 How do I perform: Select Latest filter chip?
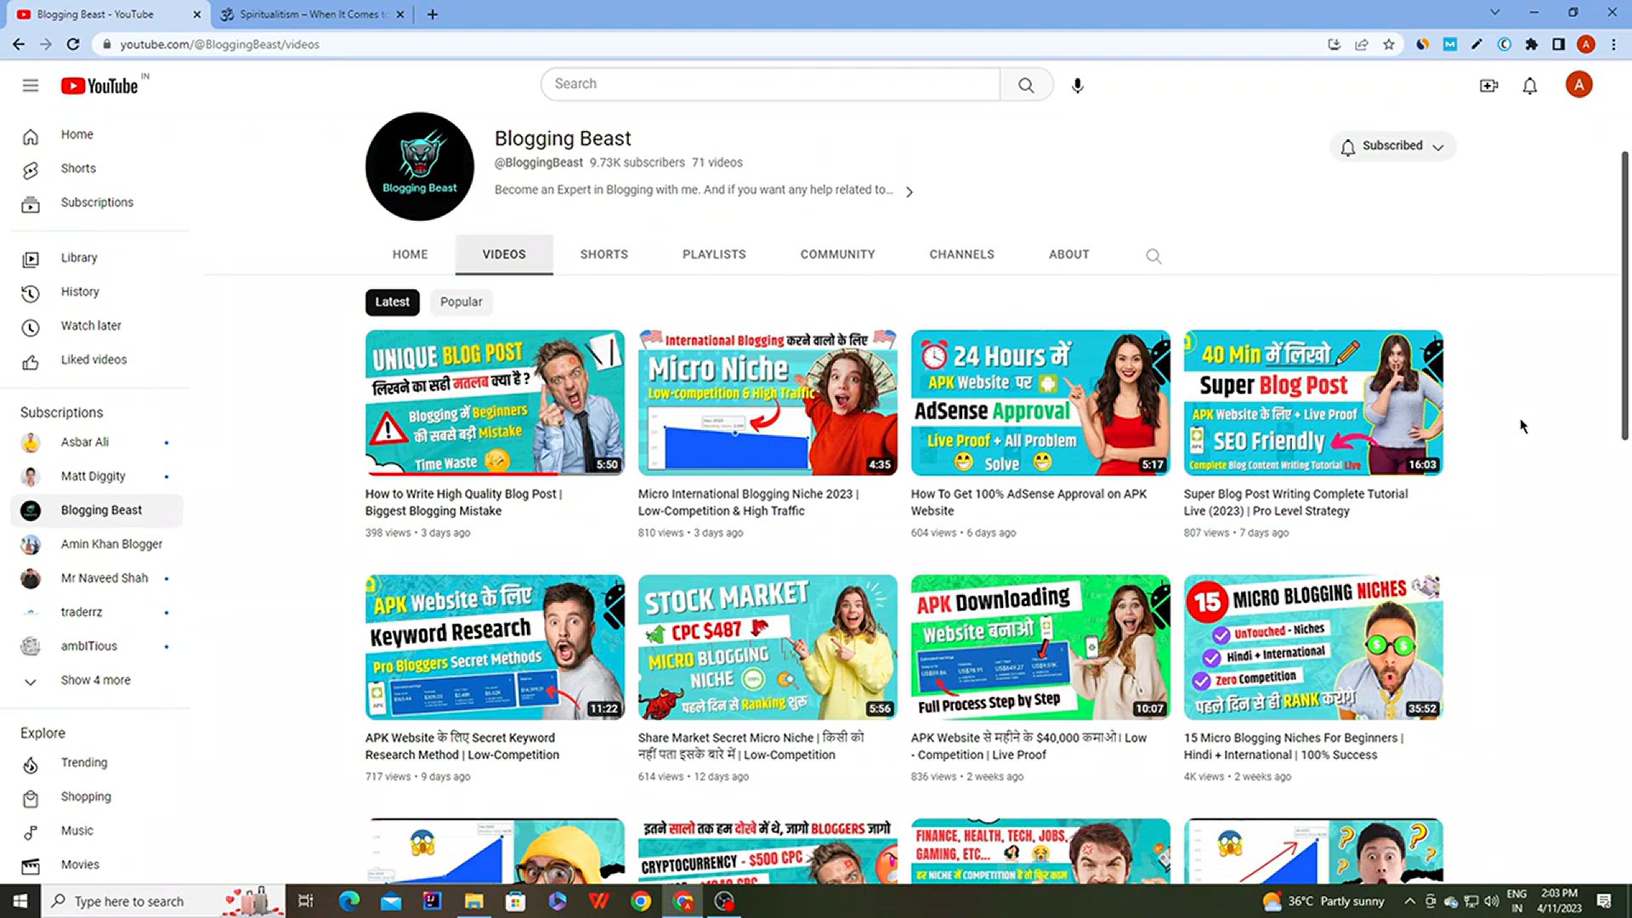[392, 302]
